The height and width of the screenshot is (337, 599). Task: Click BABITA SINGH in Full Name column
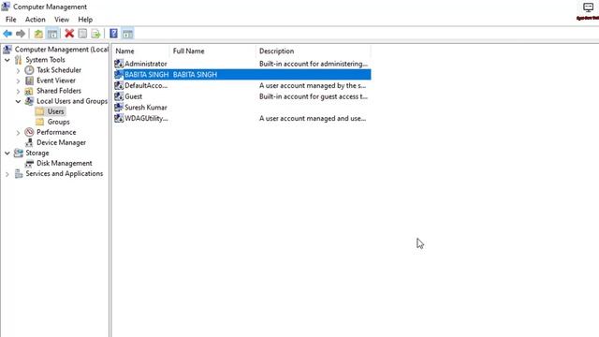click(195, 75)
